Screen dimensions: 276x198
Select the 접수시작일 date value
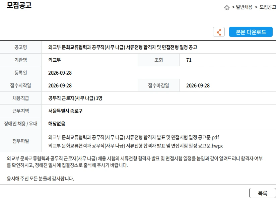coord(60,85)
